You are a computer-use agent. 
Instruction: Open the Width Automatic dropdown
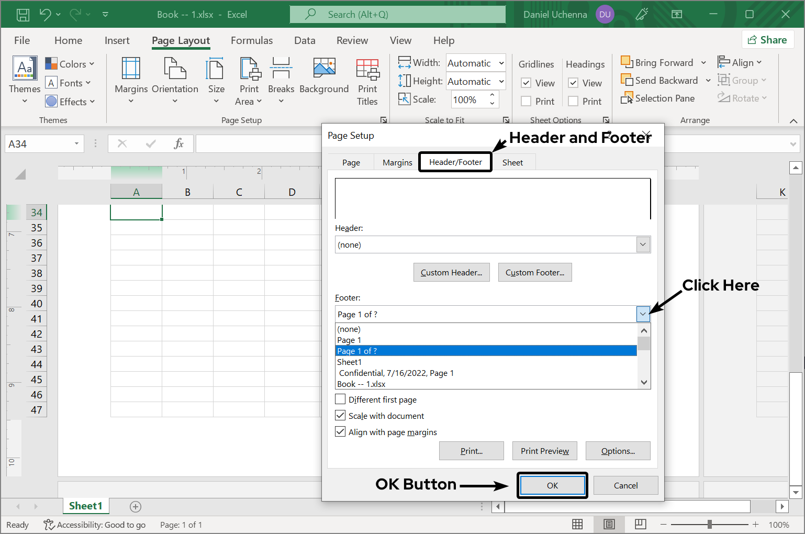point(501,63)
